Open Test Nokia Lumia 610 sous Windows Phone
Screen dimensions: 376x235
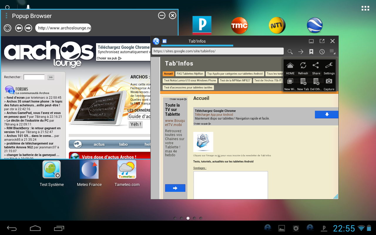pos(190,80)
